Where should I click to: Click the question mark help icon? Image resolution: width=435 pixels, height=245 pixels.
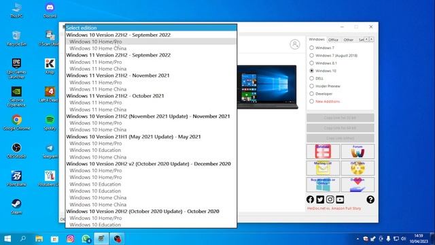(x=370, y=199)
